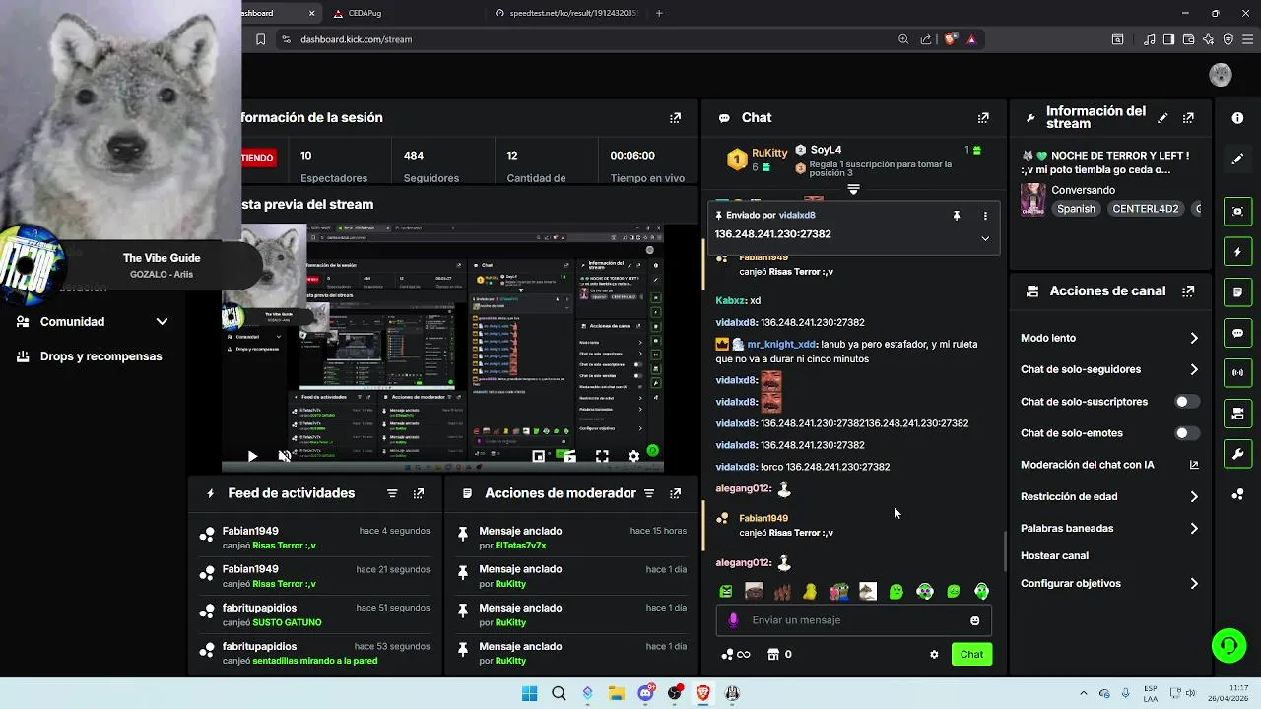Image resolution: width=1261 pixels, height=709 pixels.
Task: Expand the pinned message chevron
Action: pyautogui.click(x=985, y=238)
